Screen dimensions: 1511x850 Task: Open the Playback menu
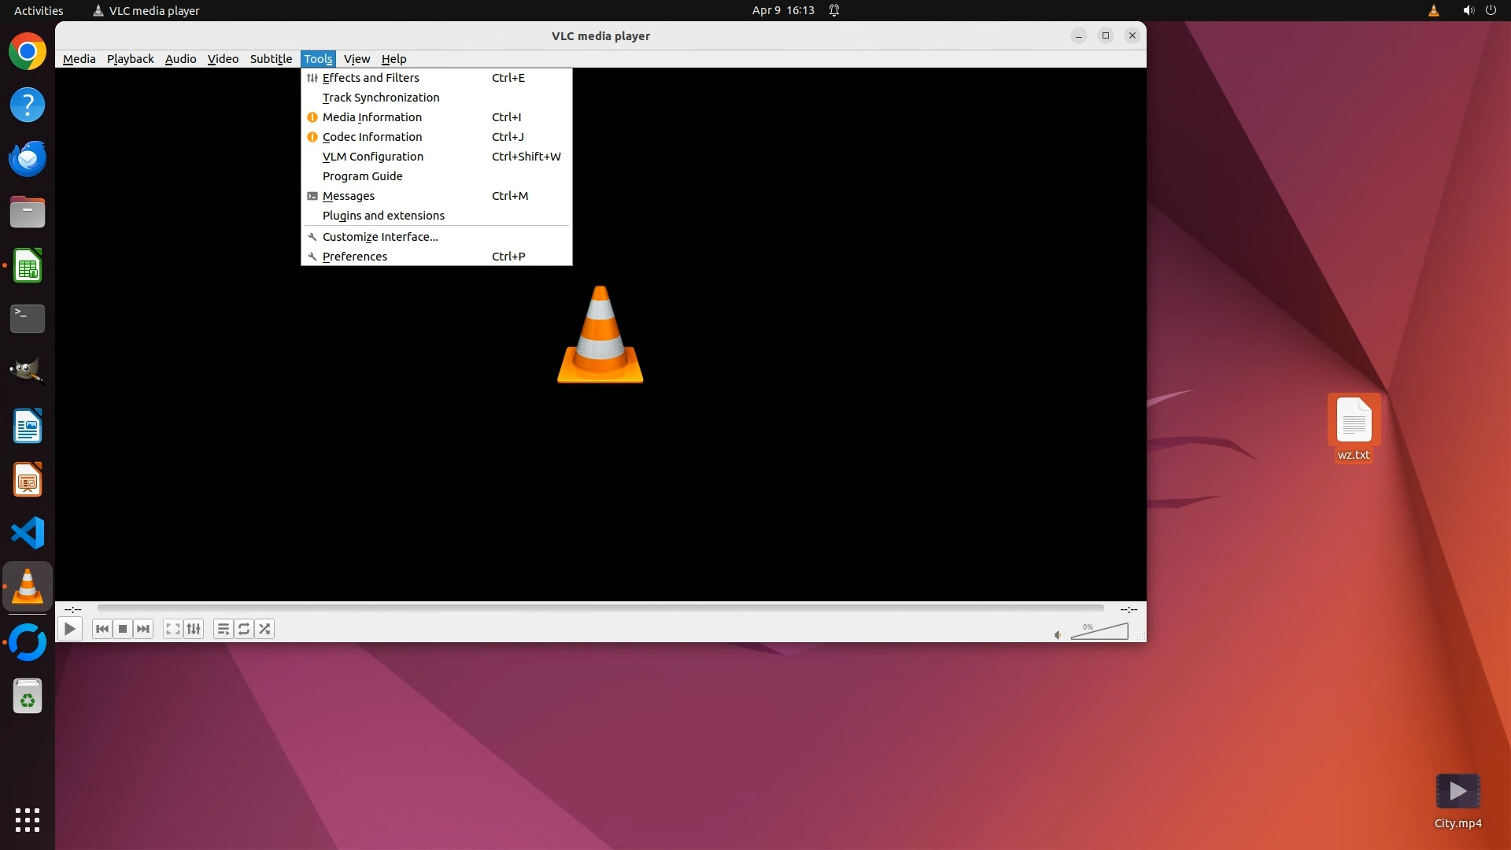pyautogui.click(x=130, y=59)
